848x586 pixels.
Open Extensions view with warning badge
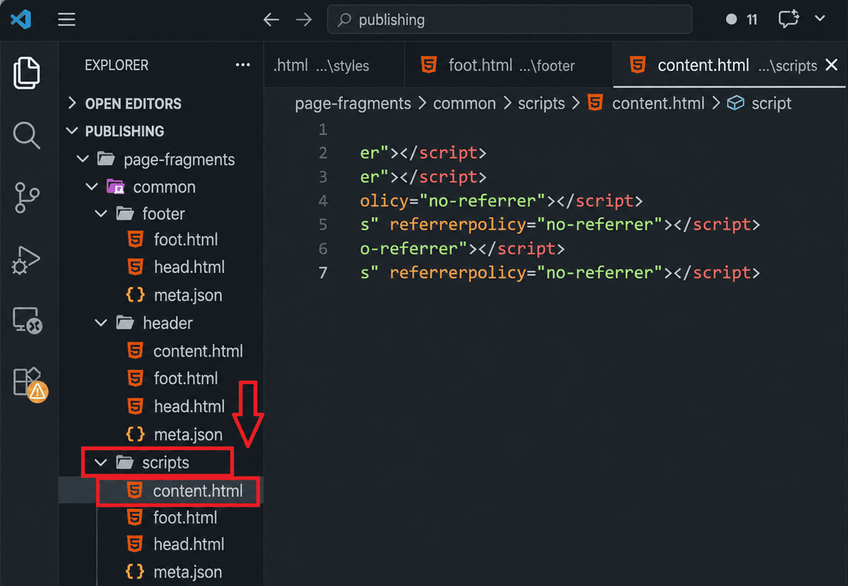(x=29, y=384)
